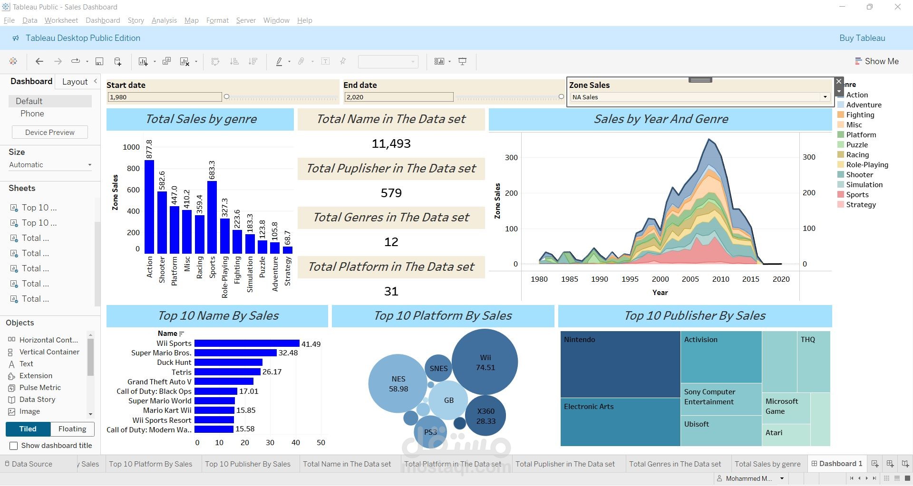The width and height of the screenshot is (913, 486).
Task: Click the Buy Tableau link
Action: [x=862, y=38]
